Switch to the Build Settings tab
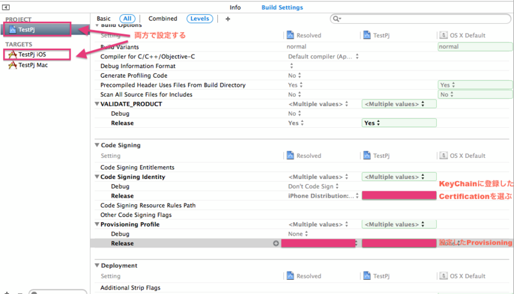This screenshot has width=514, height=294. 282,7
